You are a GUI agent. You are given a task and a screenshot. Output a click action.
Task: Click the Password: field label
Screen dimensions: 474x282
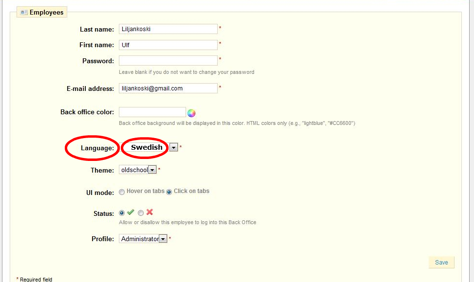(x=98, y=61)
